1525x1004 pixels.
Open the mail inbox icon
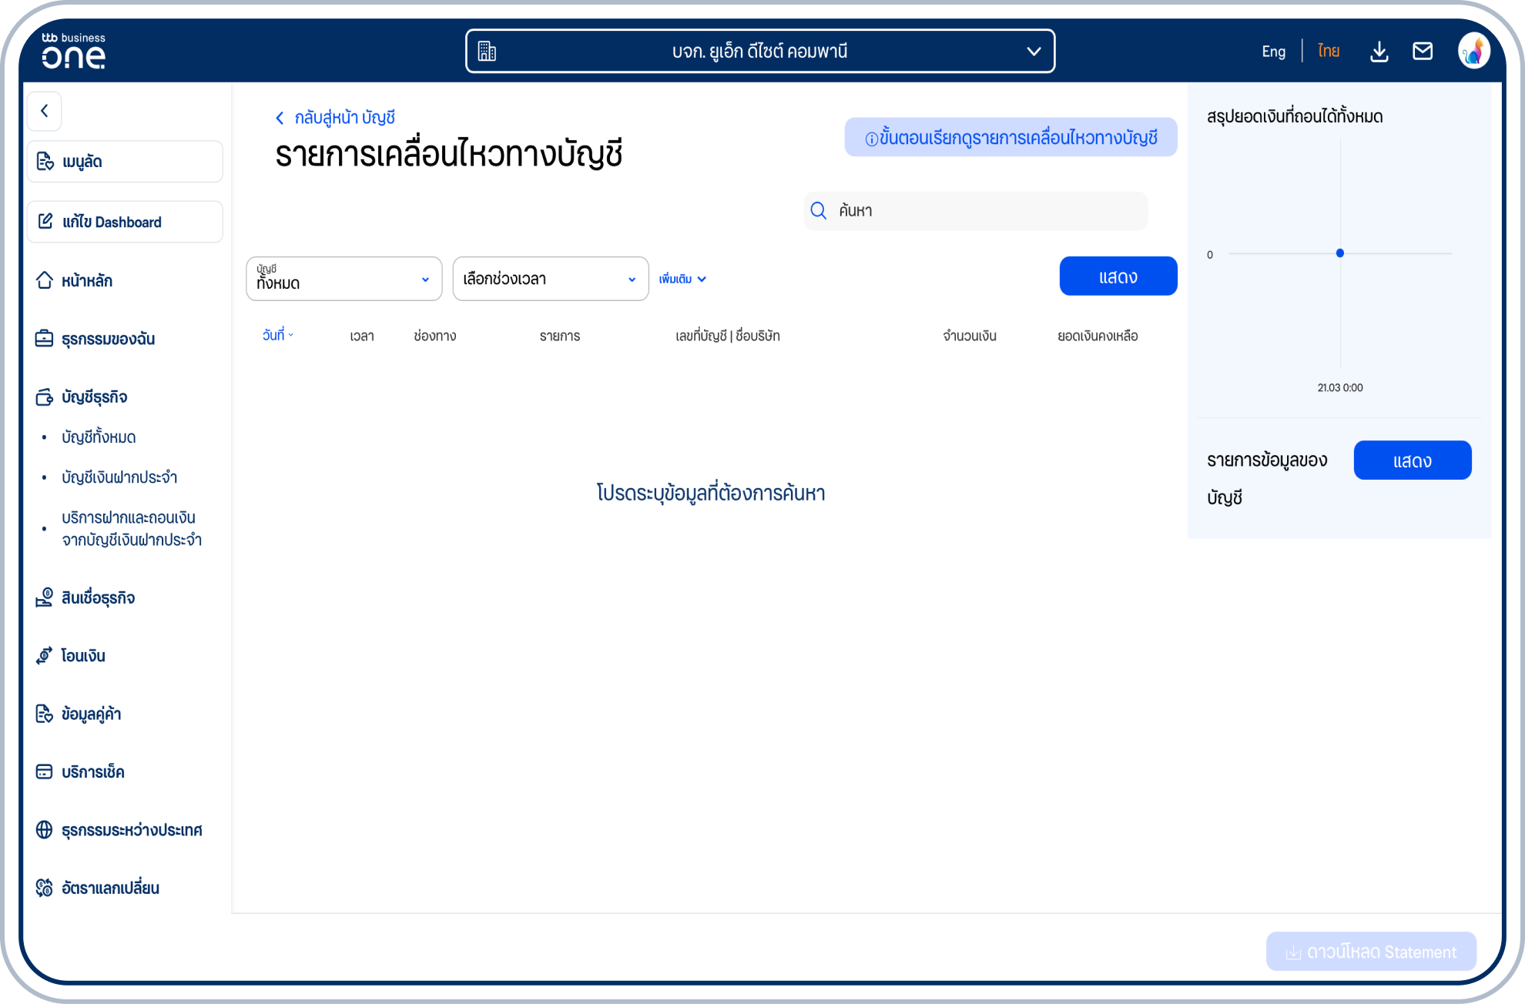pos(1422,52)
